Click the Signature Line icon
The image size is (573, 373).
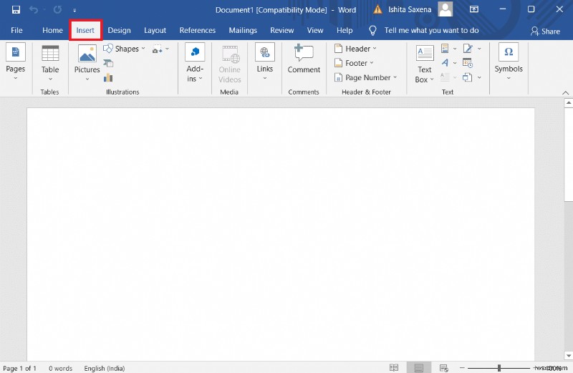click(x=468, y=49)
